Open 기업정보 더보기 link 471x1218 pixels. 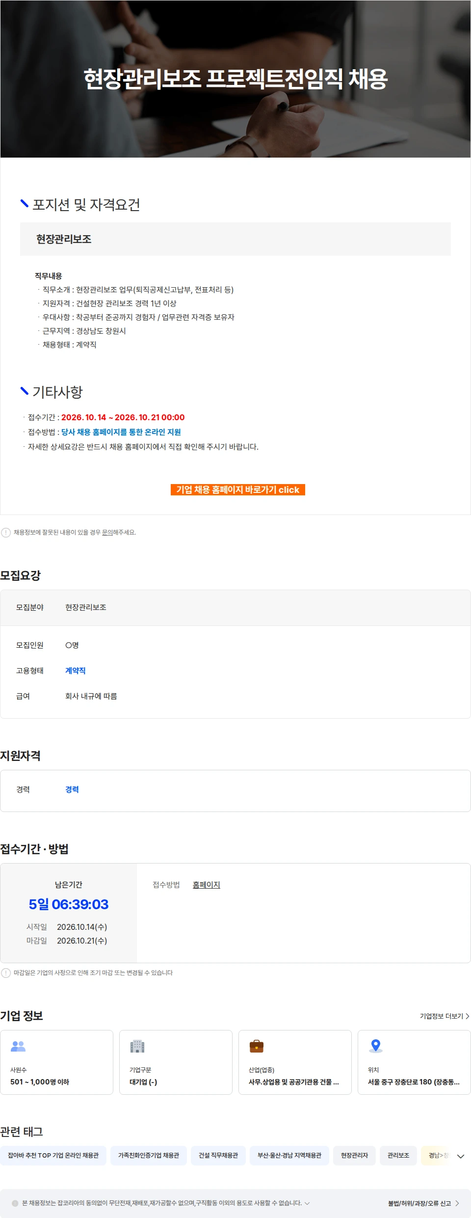445,1016
